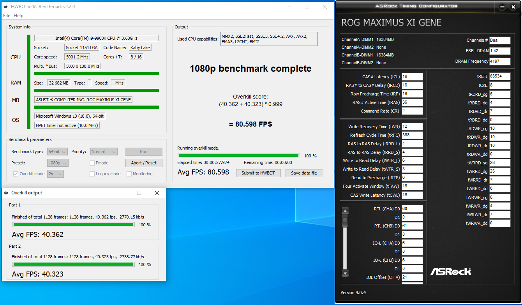The height and width of the screenshot is (305, 522).
Task: Click the Save data file button
Action: [304, 173]
